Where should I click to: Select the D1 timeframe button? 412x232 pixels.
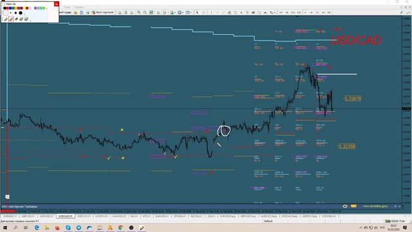[317, 12]
